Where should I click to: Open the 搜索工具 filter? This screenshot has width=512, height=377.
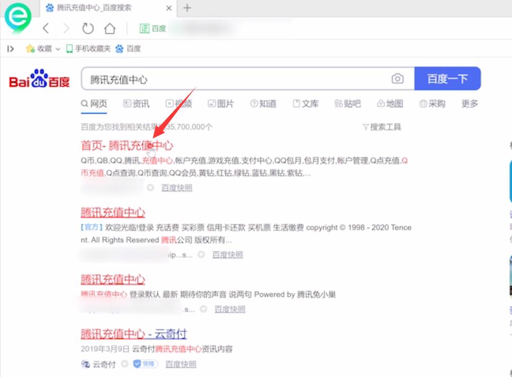click(x=382, y=127)
